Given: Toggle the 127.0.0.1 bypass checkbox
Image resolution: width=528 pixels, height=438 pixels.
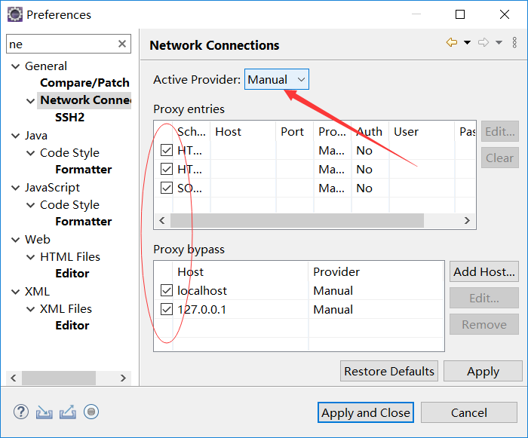Looking at the screenshot, I should point(167,309).
